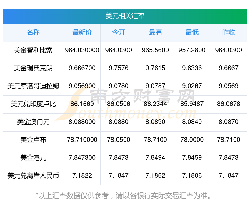The width and height of the screenshot is (250, 205).
Task: Click the low value 85.9487
Action: (192, 104)
